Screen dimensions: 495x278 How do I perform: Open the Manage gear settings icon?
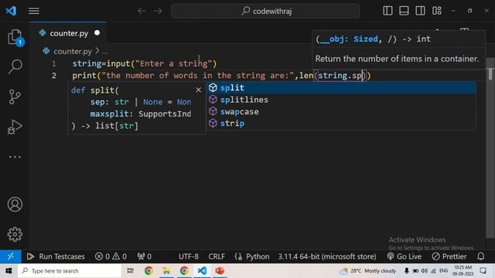pyautogui.click(x=15, y=234)
